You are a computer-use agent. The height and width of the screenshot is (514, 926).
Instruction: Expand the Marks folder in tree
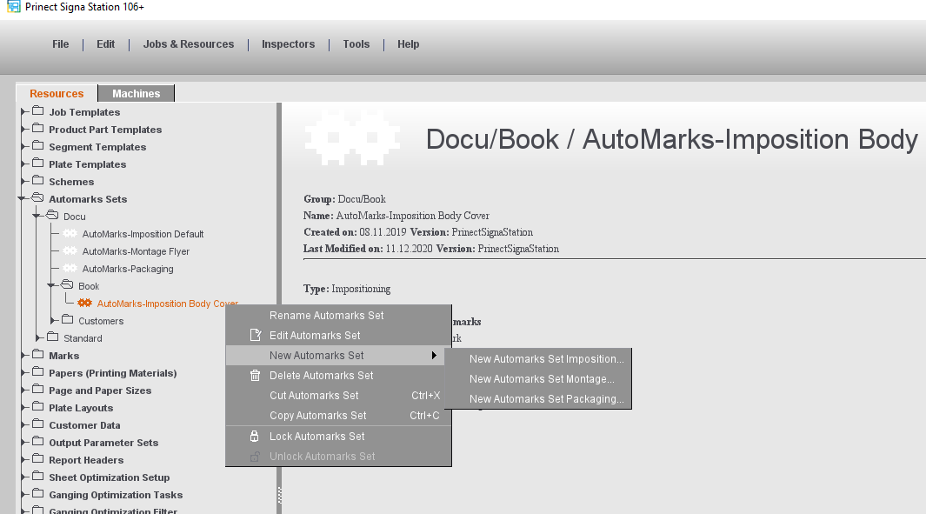24,355
